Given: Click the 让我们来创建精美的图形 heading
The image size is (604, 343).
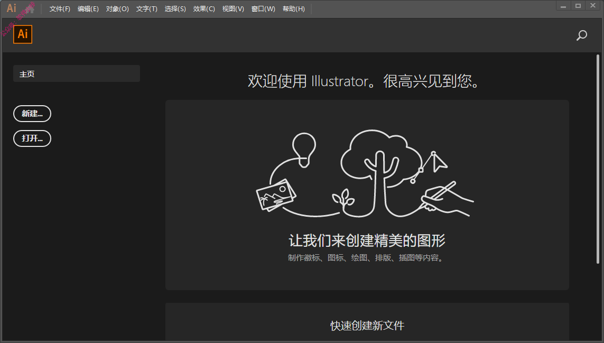Looking at the screenshot, I should click(367, 240).
